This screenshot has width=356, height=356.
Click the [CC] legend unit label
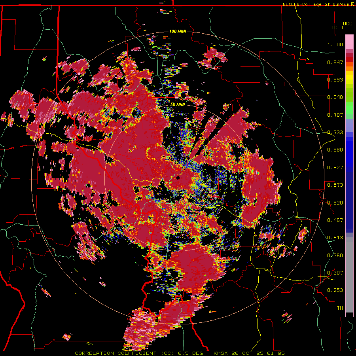338,27
